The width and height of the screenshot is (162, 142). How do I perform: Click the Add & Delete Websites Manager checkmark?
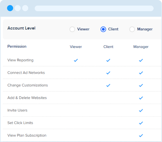coord(141,98)
